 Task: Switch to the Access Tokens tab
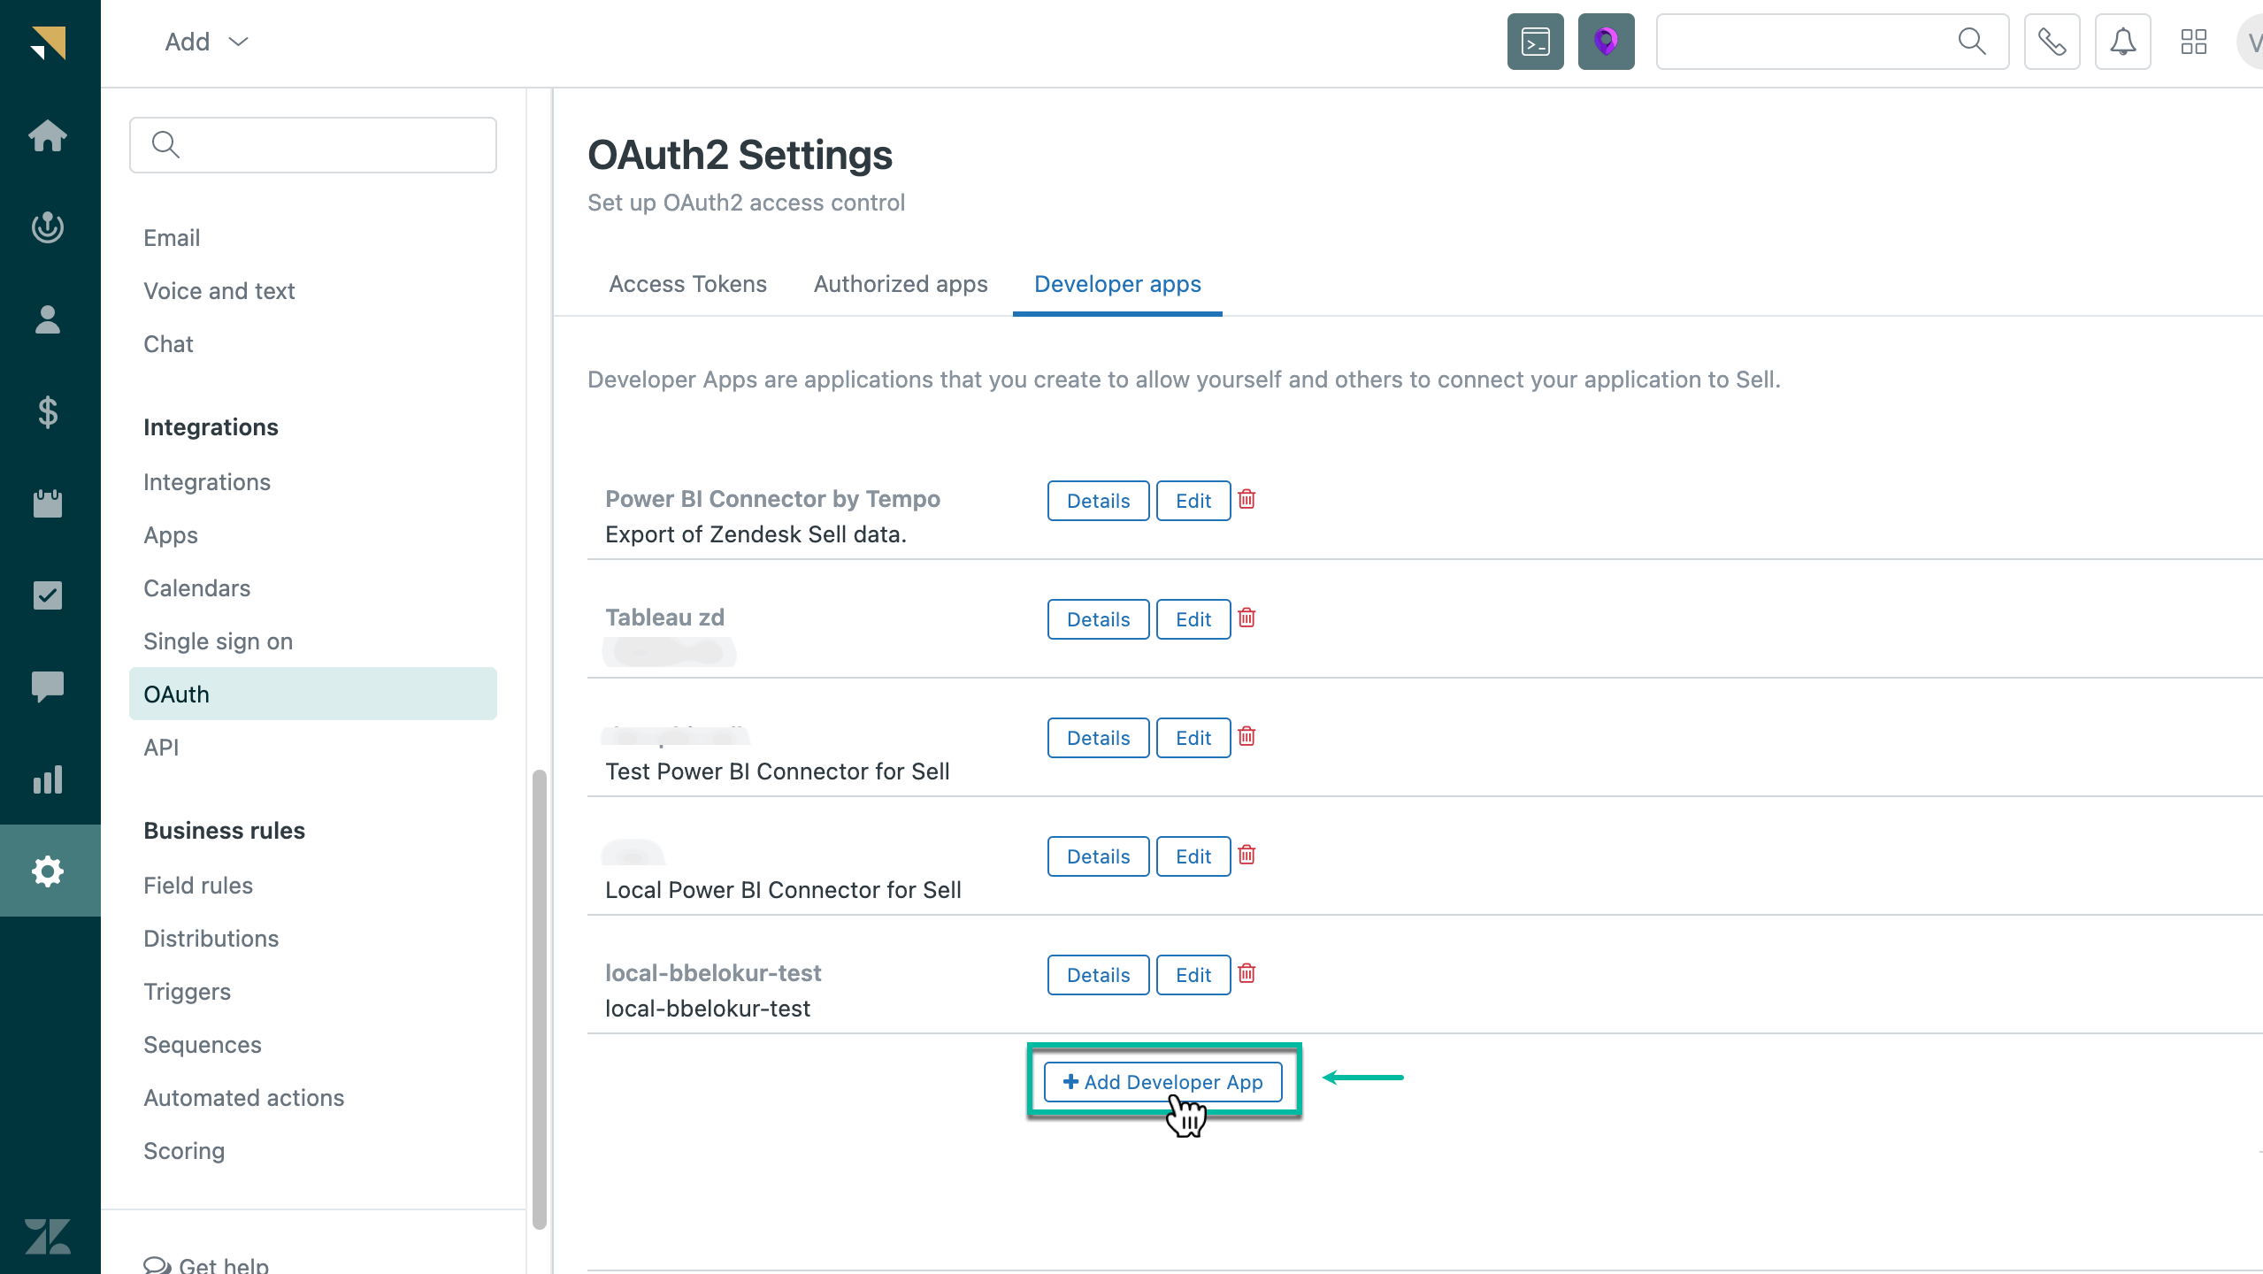(x=687, y=284)
